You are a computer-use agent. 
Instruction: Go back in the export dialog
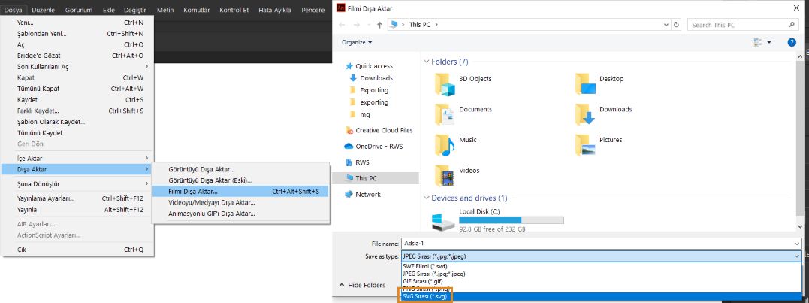click(342, 25)
